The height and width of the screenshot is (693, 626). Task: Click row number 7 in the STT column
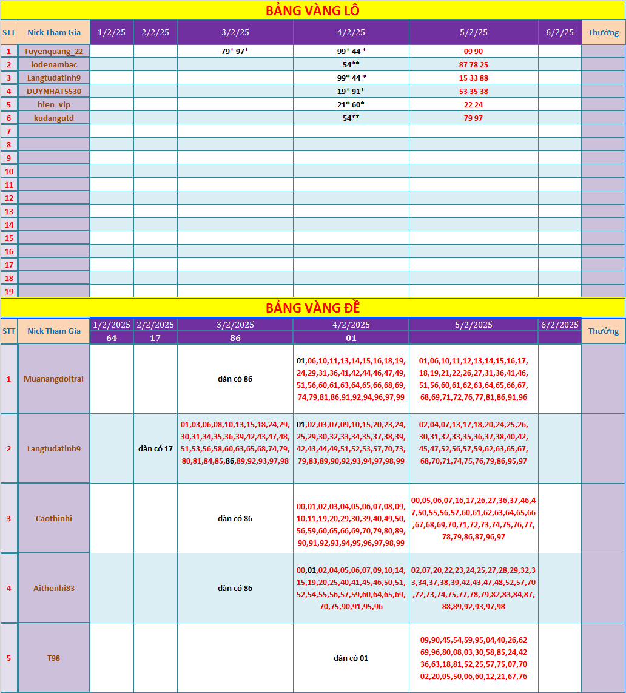9,131
